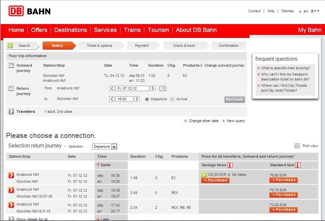
Task: Open the Home menu
Action: 16,30
